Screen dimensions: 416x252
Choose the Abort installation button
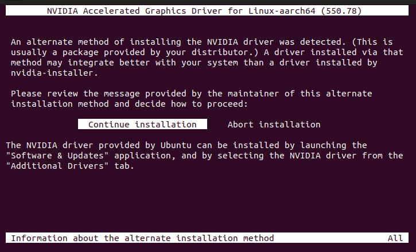point(274,125)
